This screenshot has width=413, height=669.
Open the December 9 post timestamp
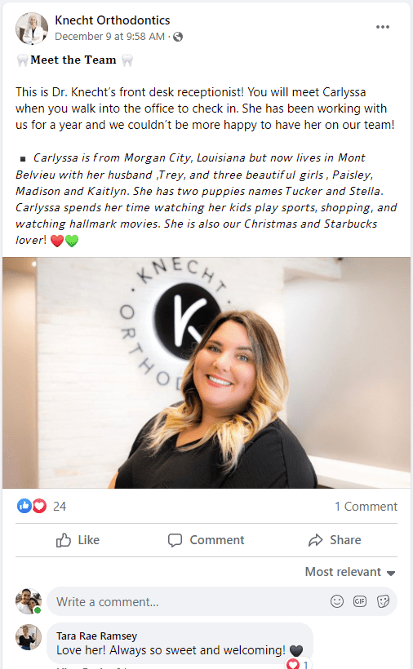(109, 37)
